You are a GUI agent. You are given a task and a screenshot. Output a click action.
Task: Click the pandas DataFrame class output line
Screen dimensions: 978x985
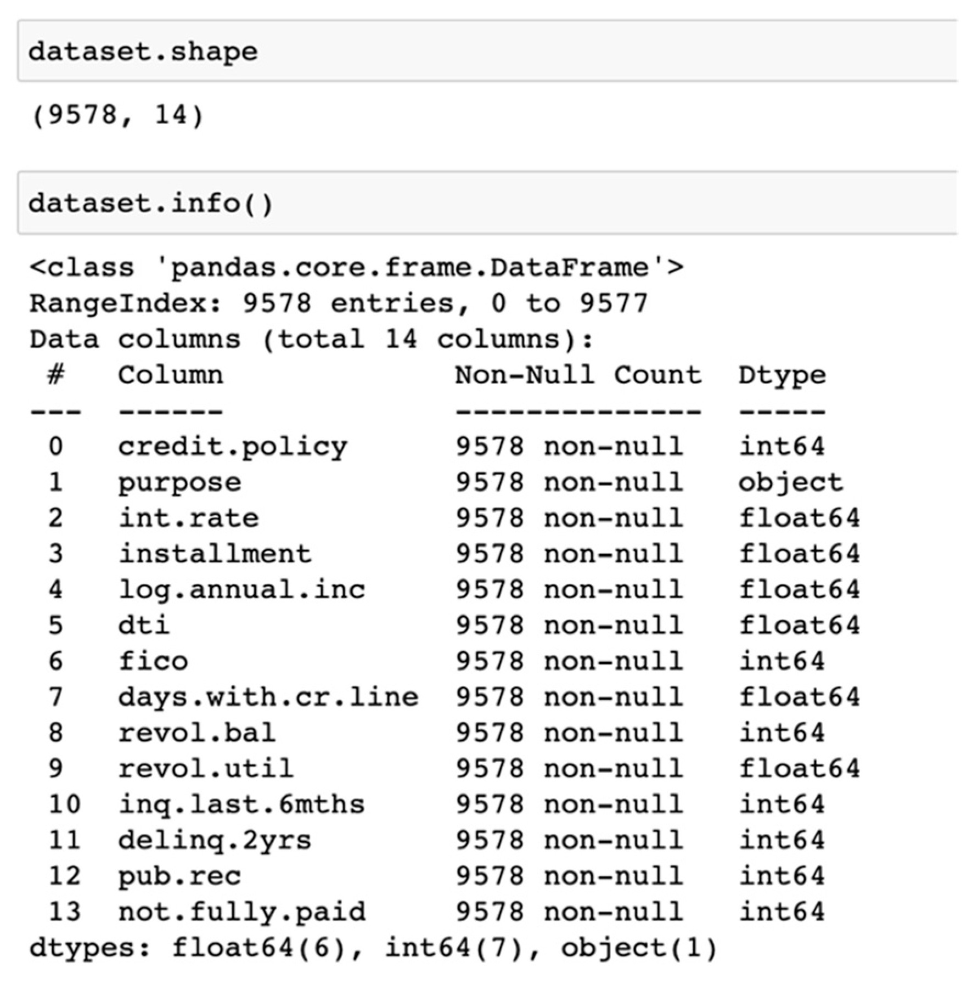(x=357, y=268)
